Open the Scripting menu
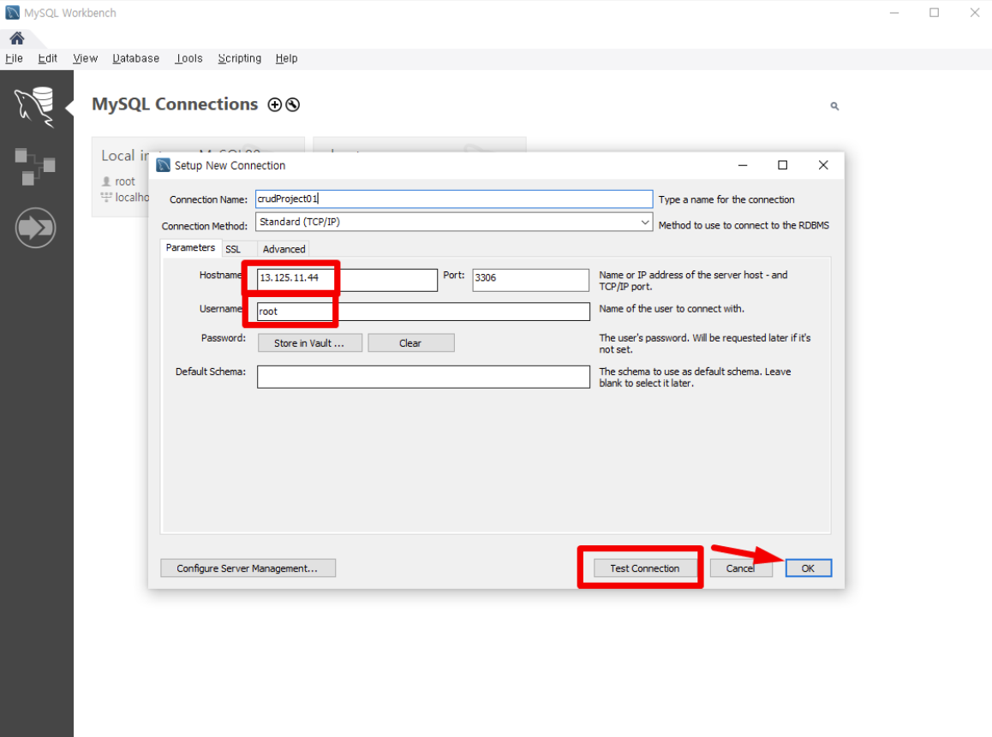 coord(239,58)
